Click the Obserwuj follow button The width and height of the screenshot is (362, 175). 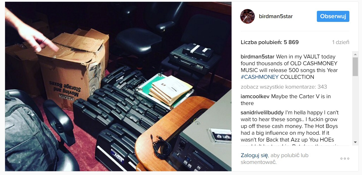coord(333,16)
